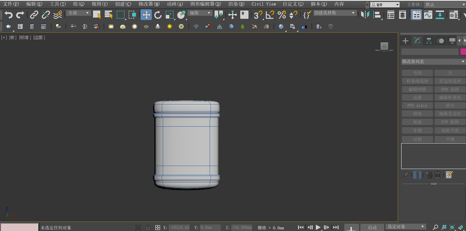This screenshot has height=231, width=466.
Task: Click the teapot Render Setup icon
Action: coord(8,27)
